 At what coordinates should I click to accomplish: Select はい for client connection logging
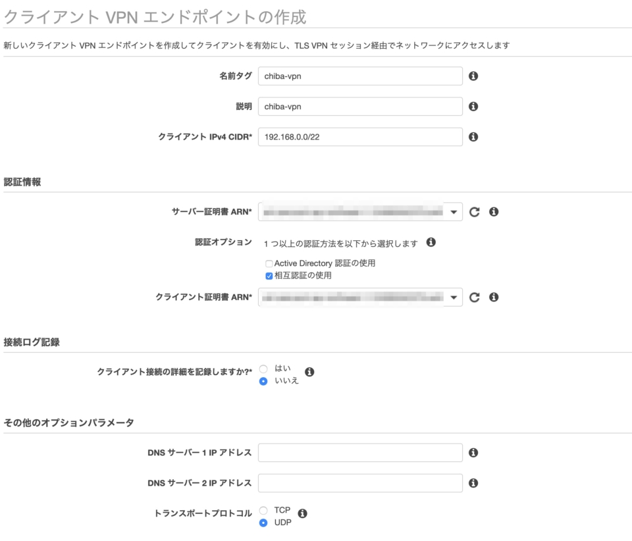(263, 369)
